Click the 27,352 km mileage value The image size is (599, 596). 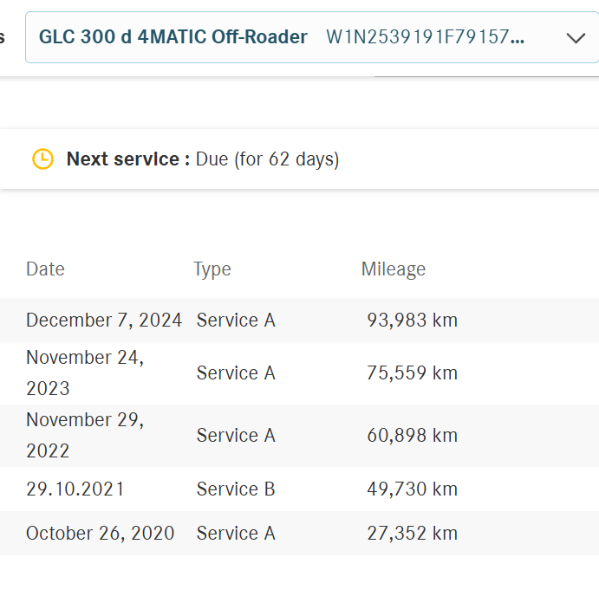(x=413, y=534)
